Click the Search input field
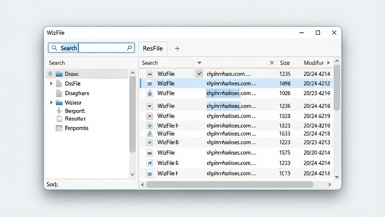 point(91,48)
